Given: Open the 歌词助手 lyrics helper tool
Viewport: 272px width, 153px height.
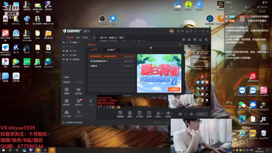Looking at the screenshot, I should [x=67, y=102].
